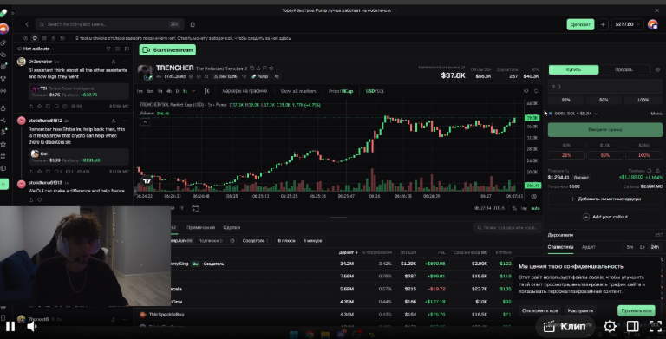Viewport: 666px width, 339px height.
Task: Copy the TRENCHER token name
Action: coord(251,68)
